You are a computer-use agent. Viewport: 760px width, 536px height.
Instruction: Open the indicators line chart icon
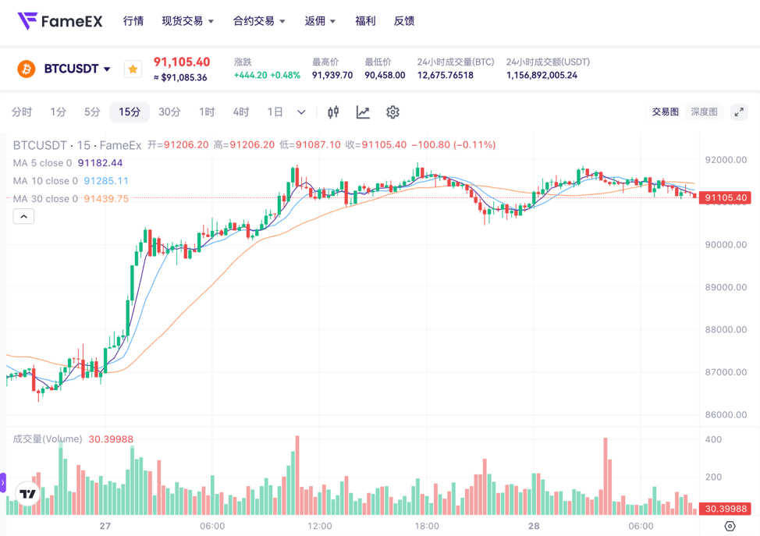pos(363,112)
